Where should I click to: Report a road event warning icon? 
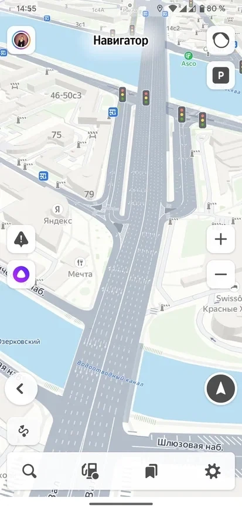point(21,240)
